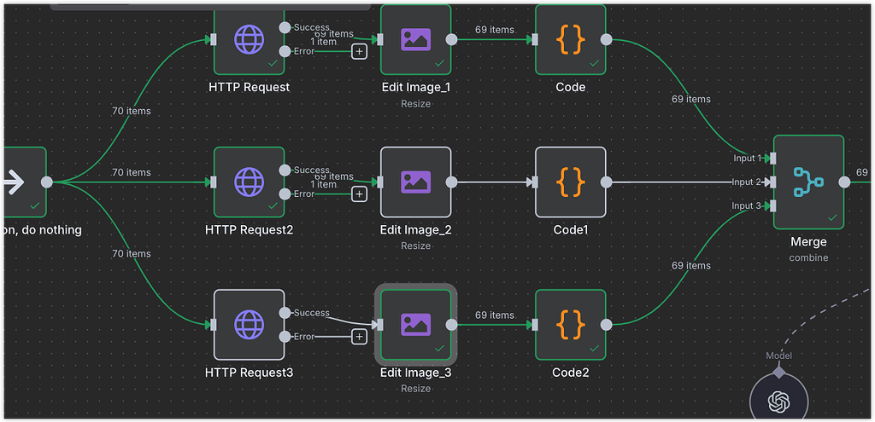Select the Edit Image_2 node picture icon

tap(416, 182)
